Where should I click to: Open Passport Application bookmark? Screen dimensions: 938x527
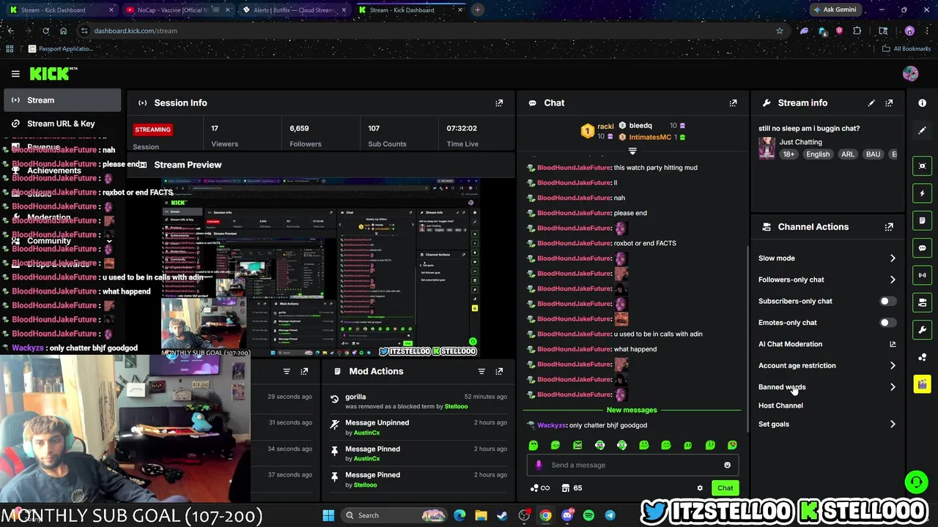click(x=60, y=49)
